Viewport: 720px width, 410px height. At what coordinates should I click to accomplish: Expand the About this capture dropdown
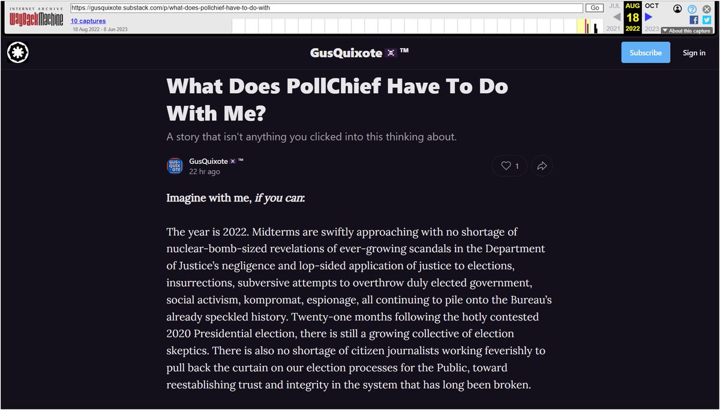tap(686, 31)
